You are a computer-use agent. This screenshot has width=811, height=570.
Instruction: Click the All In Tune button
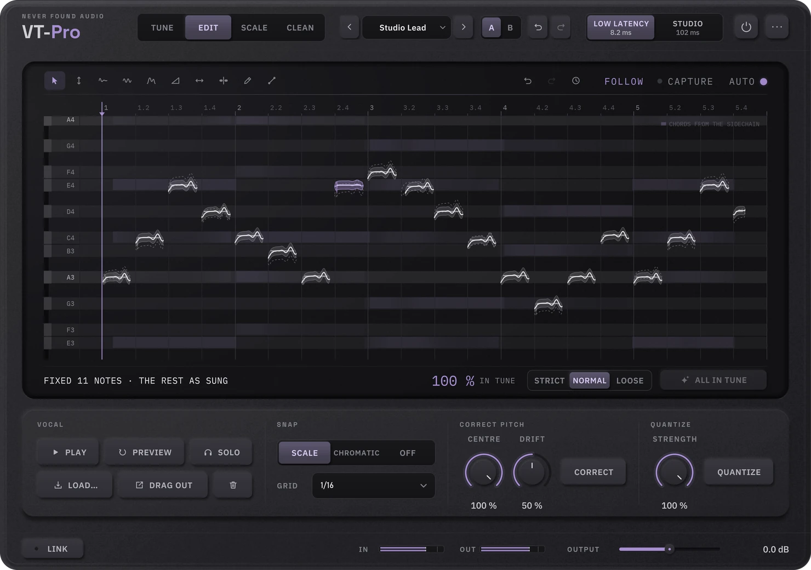point(713,380)
